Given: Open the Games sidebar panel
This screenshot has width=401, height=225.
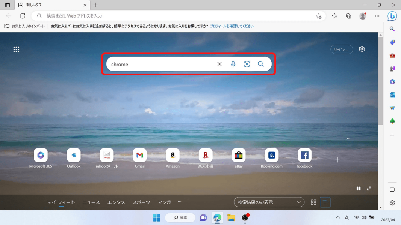Looking at the screenshot, I should [x=392, y=68].
